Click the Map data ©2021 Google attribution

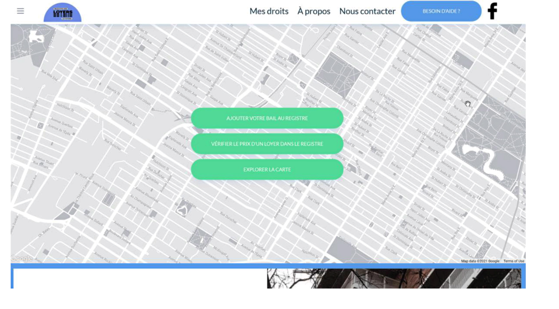point(480,261)
